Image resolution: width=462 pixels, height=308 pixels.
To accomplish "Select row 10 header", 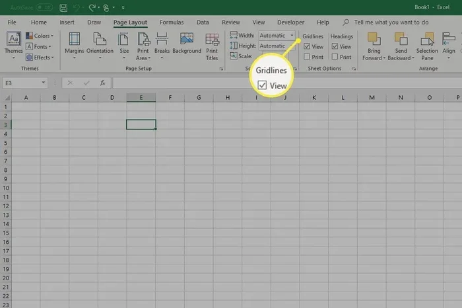I will pyautogui.click(x=5, y=188).
